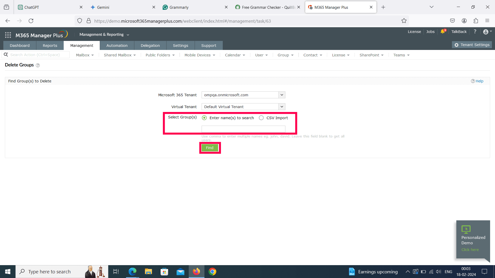Open the Virtual Tenant dropdown
This screenshot has height=278, width=495.
tap(282, 107)
